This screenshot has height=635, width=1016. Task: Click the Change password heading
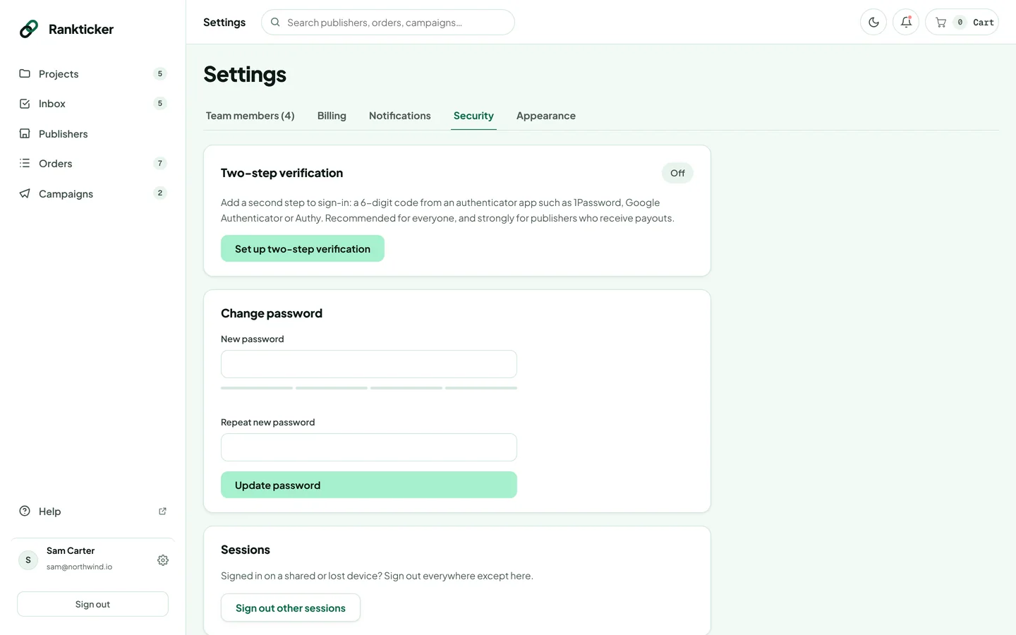point(272,313)
